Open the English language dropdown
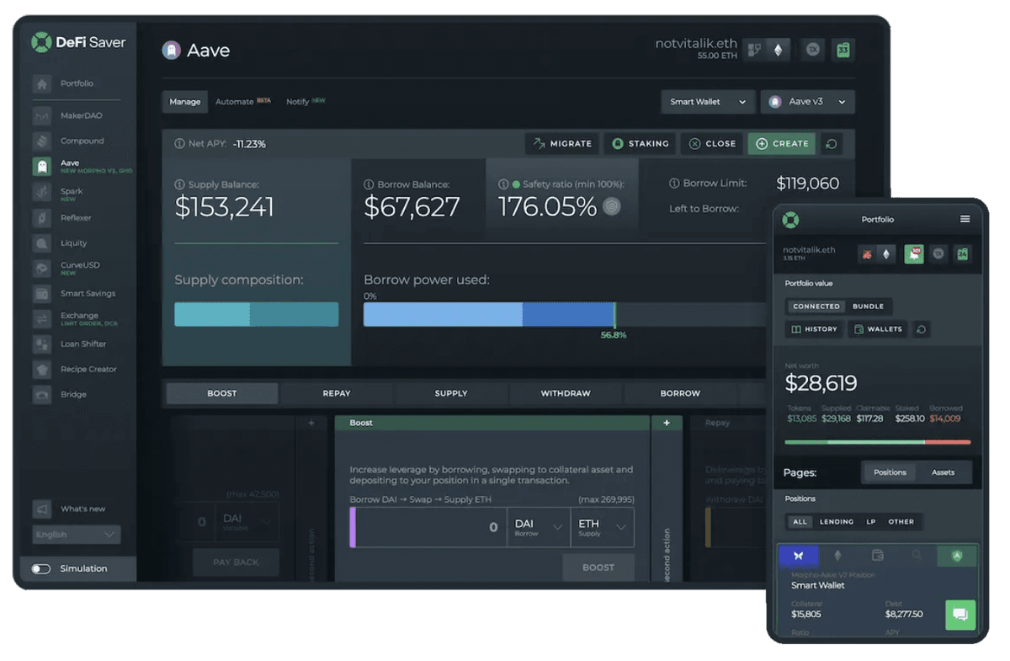Image resolution: width=1010 pixels, height=661 pixels. (77, 535)
